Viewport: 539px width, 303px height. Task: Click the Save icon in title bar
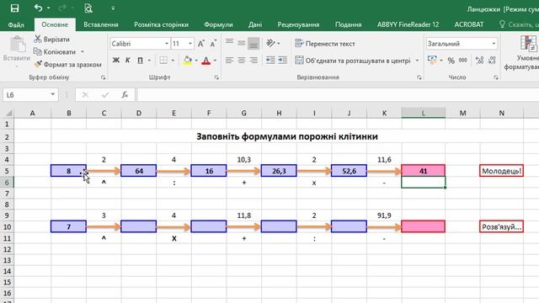(14, 8)
